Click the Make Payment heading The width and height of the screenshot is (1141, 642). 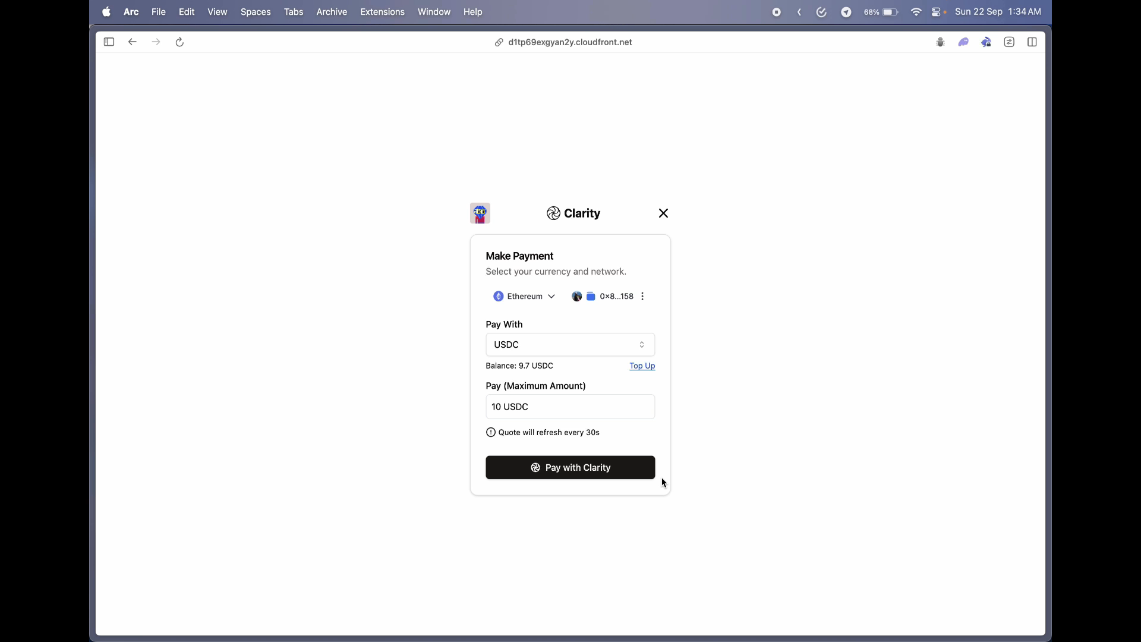519,256
